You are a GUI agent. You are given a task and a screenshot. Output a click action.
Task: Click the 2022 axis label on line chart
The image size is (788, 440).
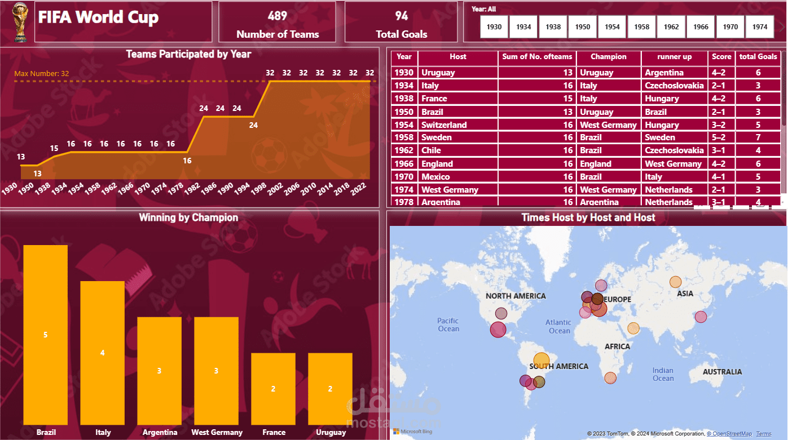pyautogui.click(x=360, y=188)
